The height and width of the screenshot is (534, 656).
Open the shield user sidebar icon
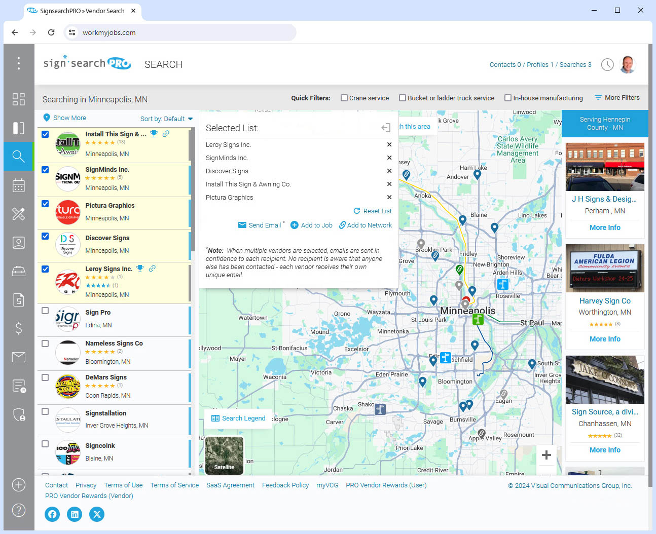[x=19, y=414]
